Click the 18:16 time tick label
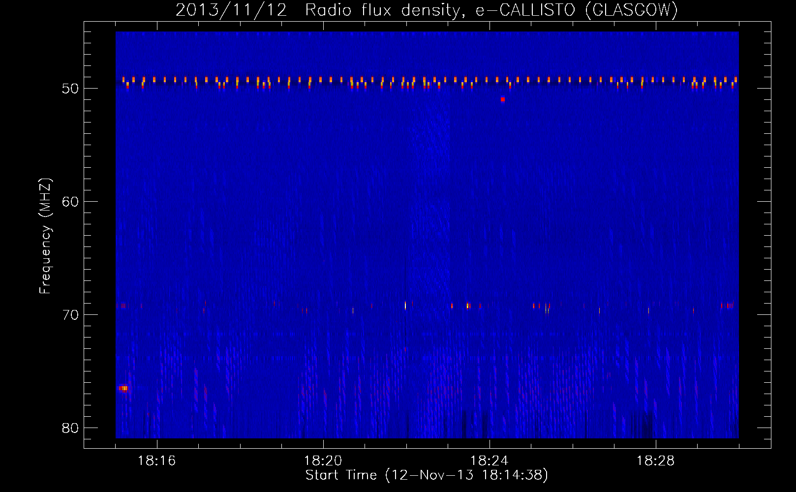The image size is (796, 492). tap(156, 461)
